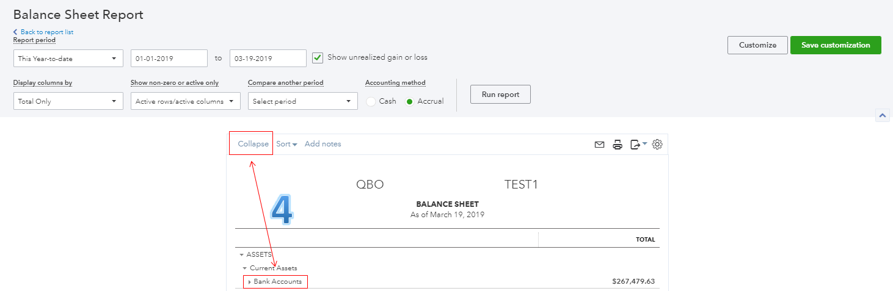This screenshot has width=893, height=291.
Task: Click the back arrow next to report list
Action: [x=15, y=32]
